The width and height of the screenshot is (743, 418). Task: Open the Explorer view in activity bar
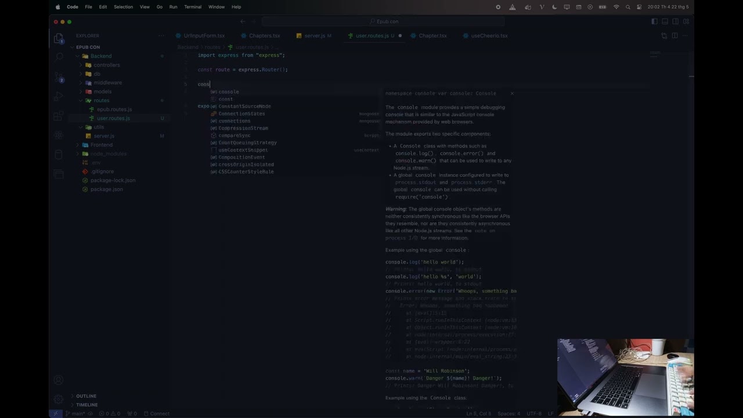tap(59, 39)
